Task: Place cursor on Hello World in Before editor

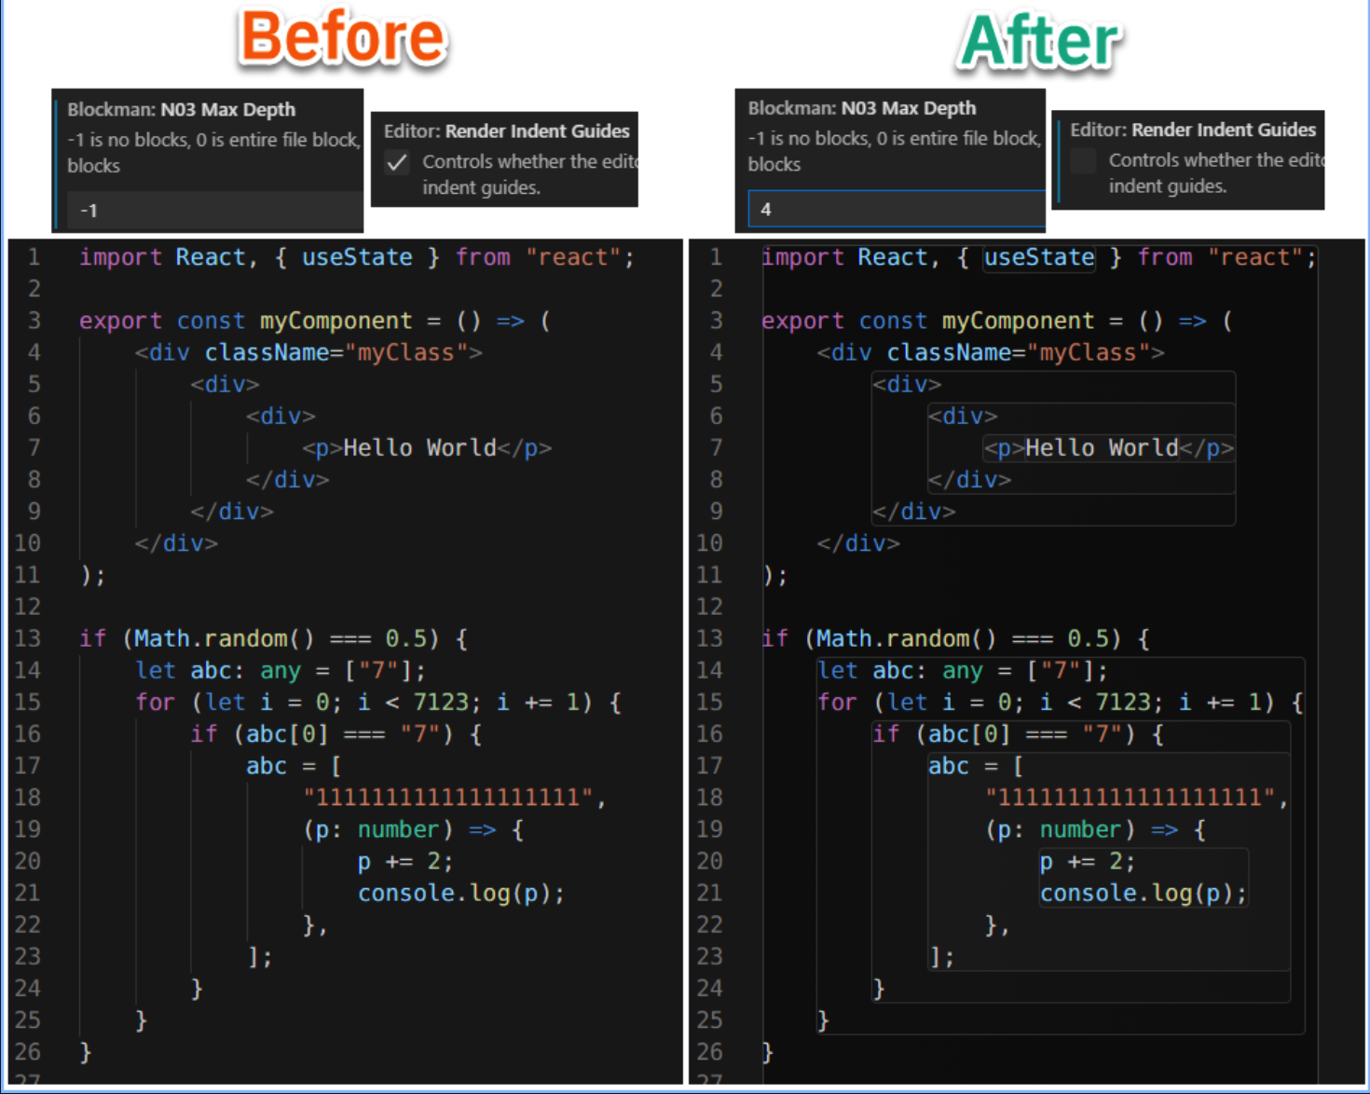Action: coord(419,448)
